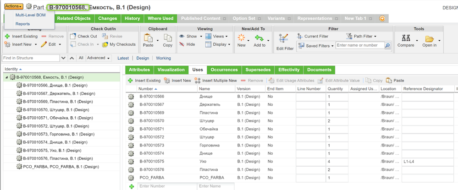The width and height of the screenshot is (458, 190).
Task: Click the search magnifier in filter box
Action: (x=387, y=45)
